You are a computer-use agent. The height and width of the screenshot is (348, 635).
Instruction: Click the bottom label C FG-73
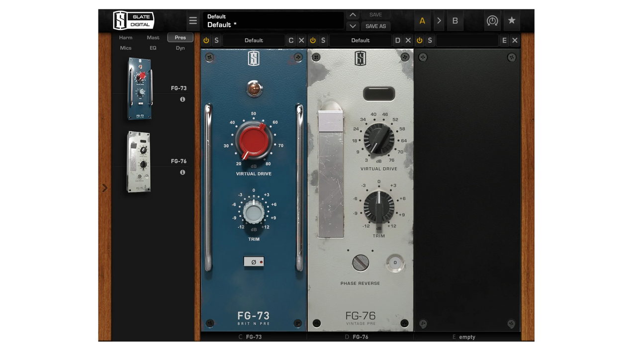coord(250,337)
